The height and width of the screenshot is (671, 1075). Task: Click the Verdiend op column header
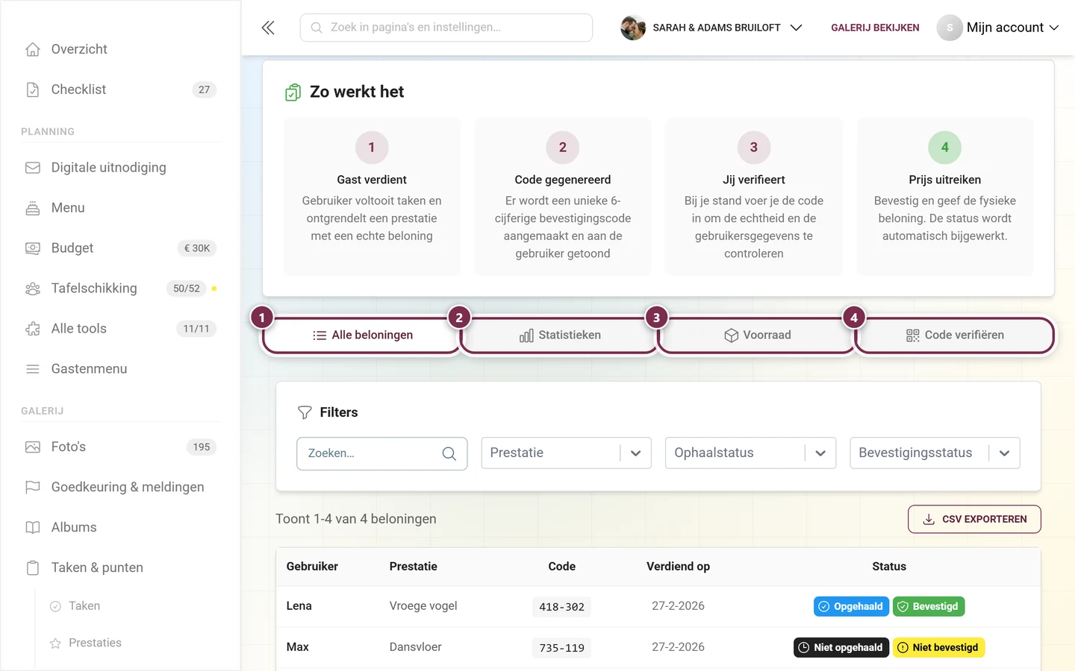point(678,567)
